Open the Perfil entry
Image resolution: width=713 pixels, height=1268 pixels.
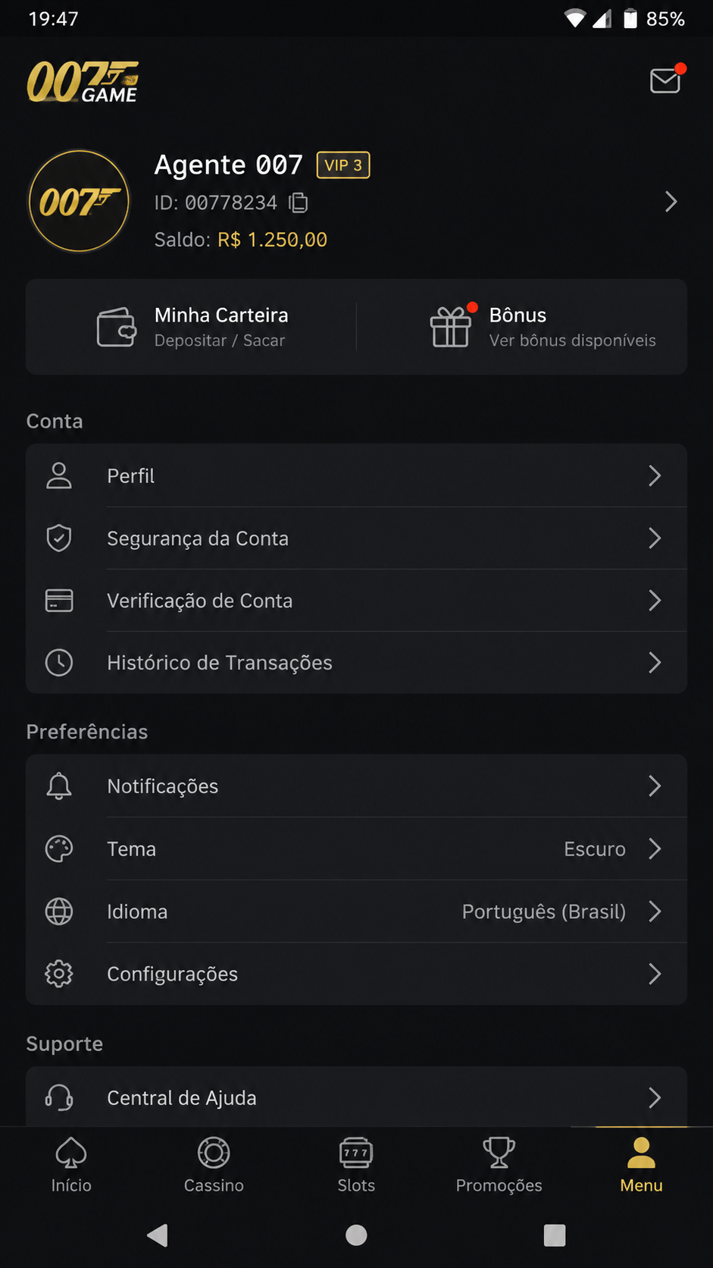357,475
